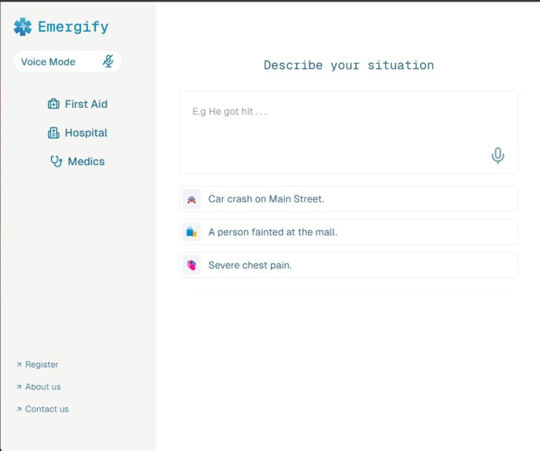Click the shopping bags emoji icon

(x=191, y=232)
